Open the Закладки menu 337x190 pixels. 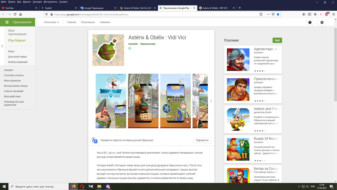37,2
